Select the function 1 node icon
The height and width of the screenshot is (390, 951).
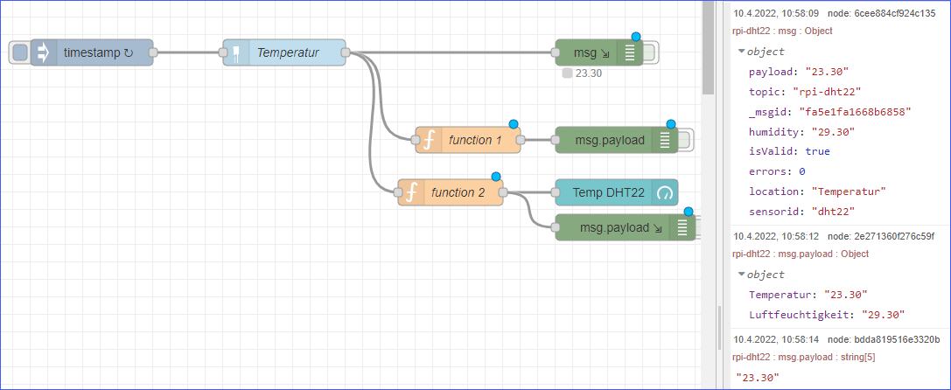429,140
